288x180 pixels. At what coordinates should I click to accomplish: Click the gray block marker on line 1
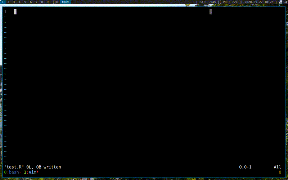(211, 12)
